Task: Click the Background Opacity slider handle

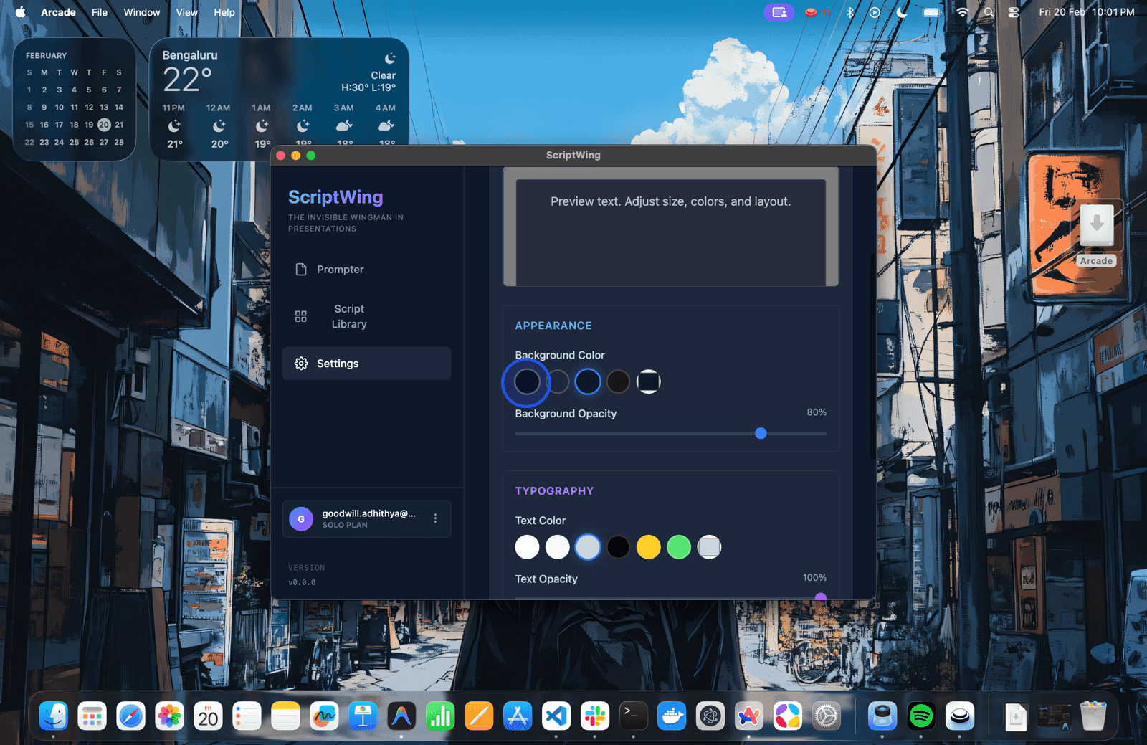Action: click(x=761, y=433)
